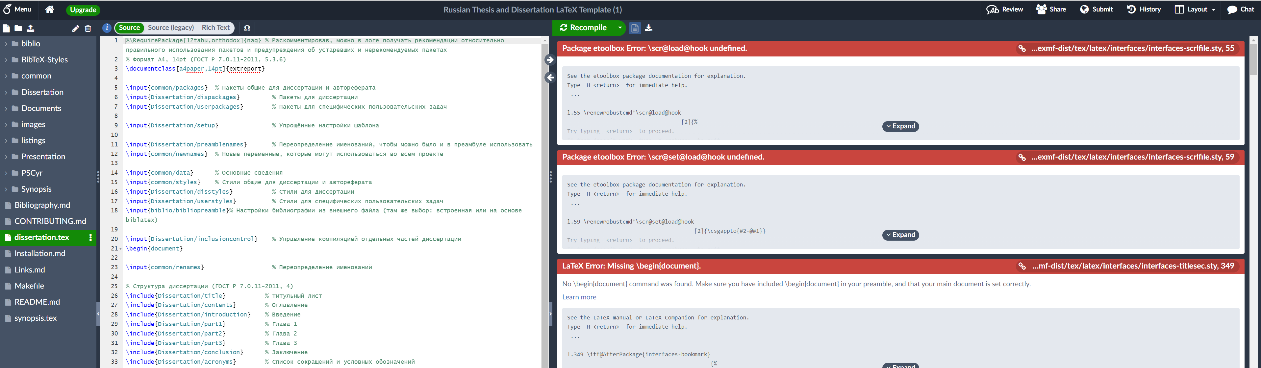Switch to Source (legacy) editor mode
This screenshot has width=1261, height=368.
[171, 28]
